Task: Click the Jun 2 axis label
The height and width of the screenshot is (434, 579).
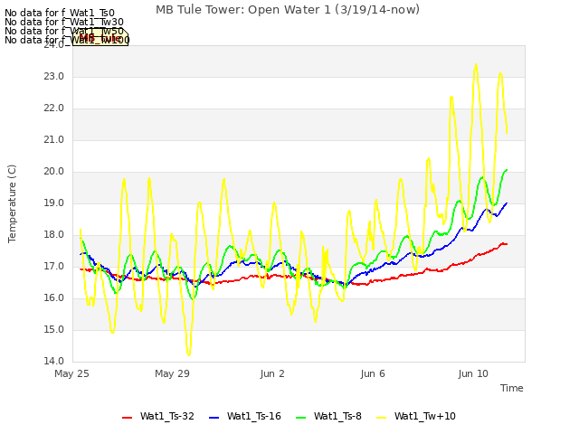Action: coord(272,373)
